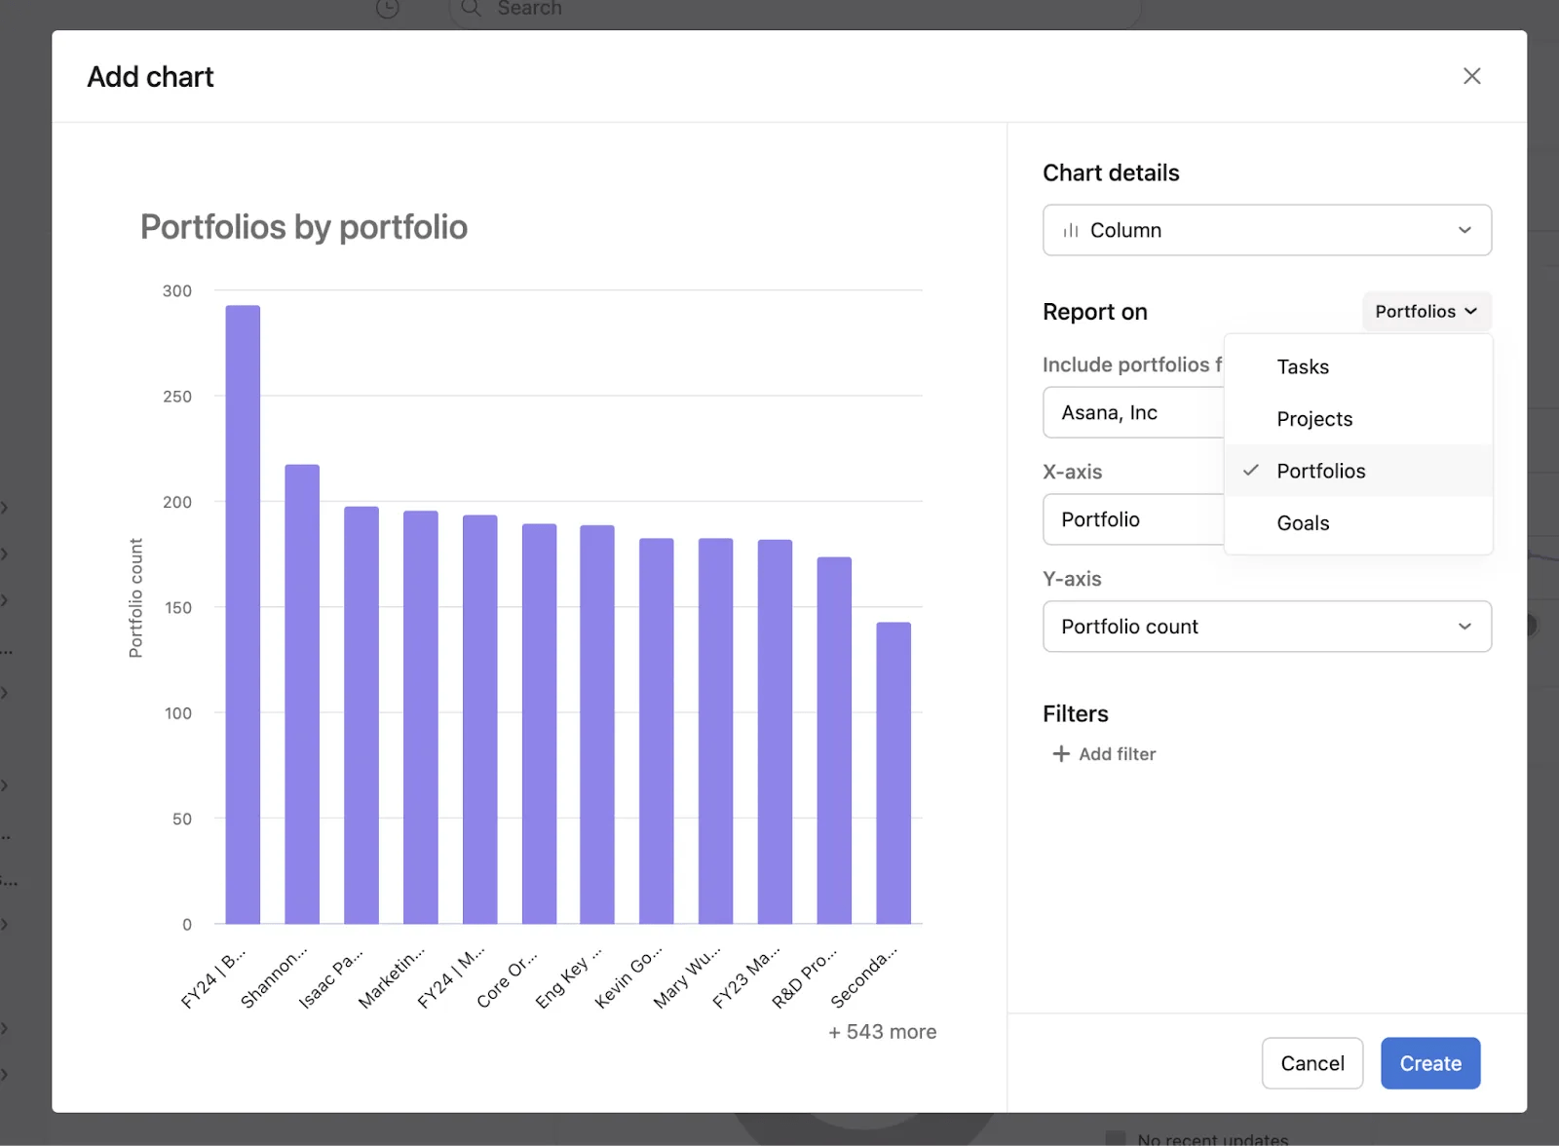The width and height of the screenshot is (1559, 1146).
Task: Click the Add filter link
Action: coord(1116,753)
